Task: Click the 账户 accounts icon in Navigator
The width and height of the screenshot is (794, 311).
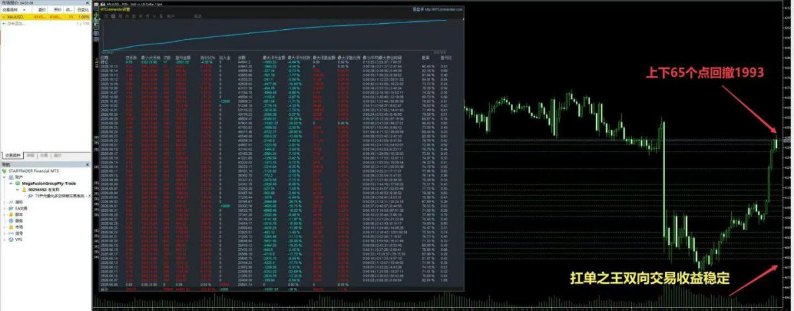Action: 11,177
